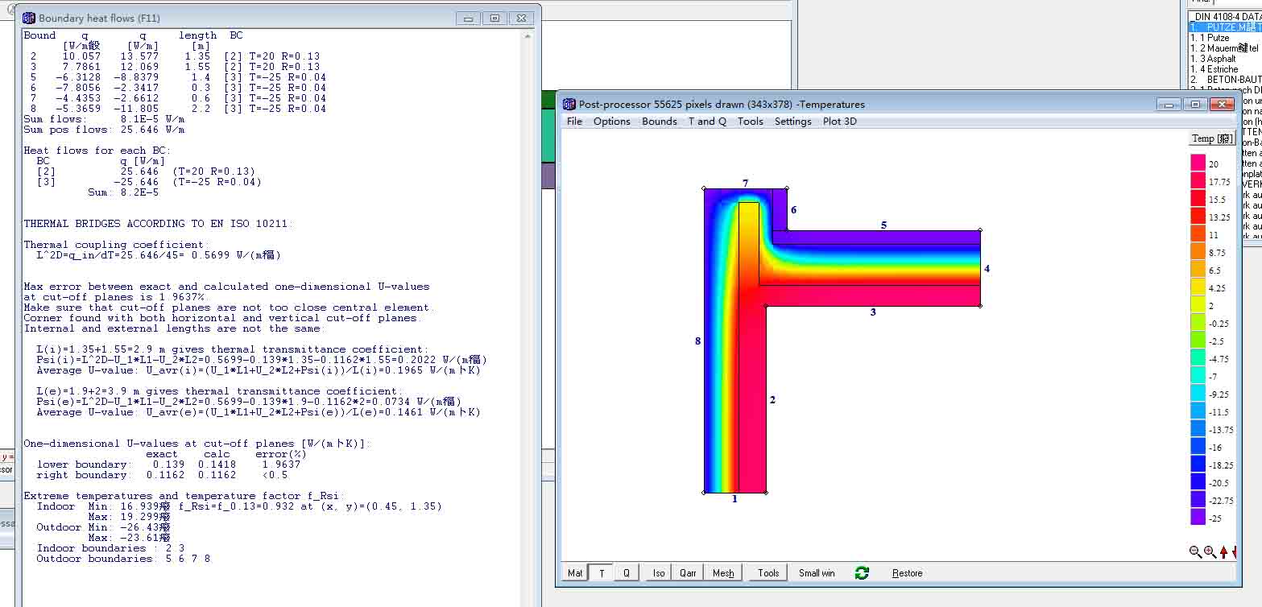1262x607 pixels.
Task: Click the zoom out magnifier icon
Action: tap(1195, 552)
